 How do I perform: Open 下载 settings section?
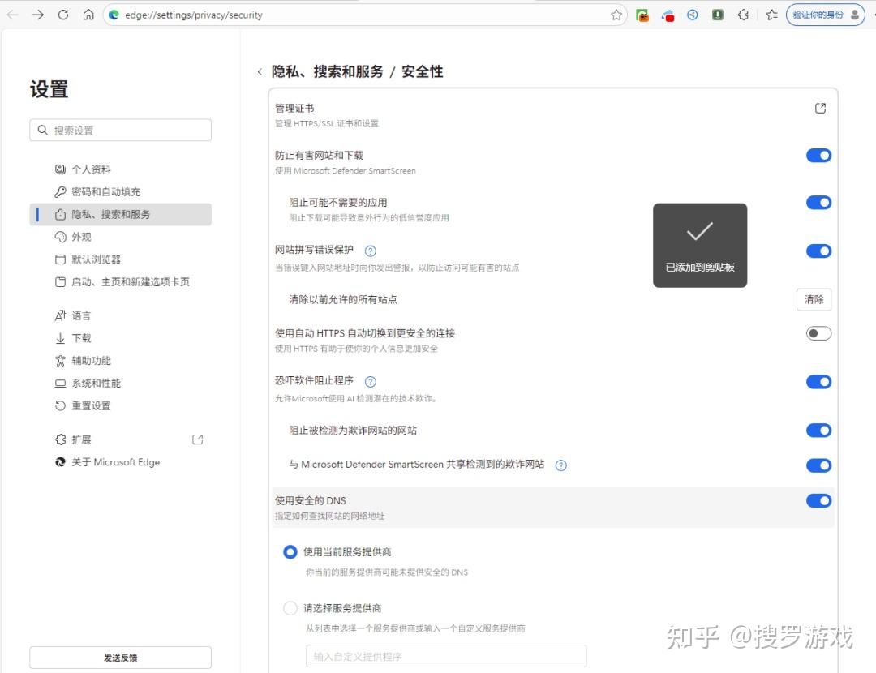pyautogui.click(x=120, y=338)
